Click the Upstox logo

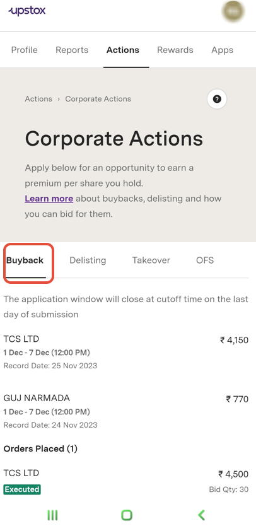27,11
